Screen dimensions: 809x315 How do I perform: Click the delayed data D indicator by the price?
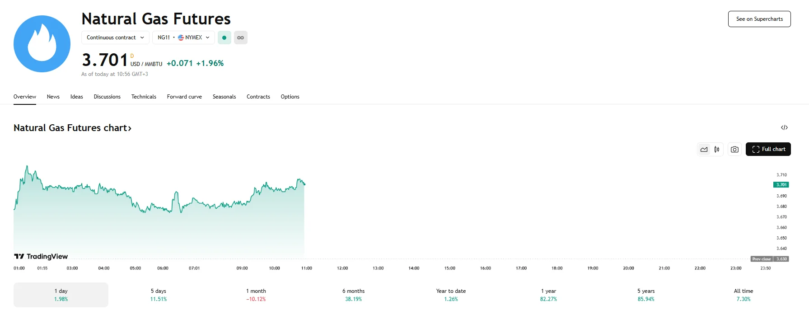pos(132,56)
